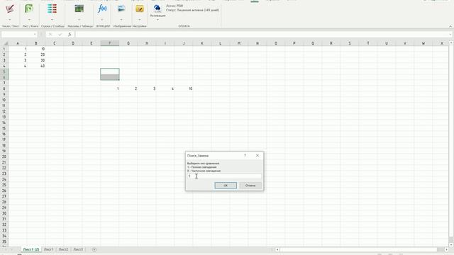Select cell A3 with value 3
Screen dimensions: 454x255
pos(18,60)
